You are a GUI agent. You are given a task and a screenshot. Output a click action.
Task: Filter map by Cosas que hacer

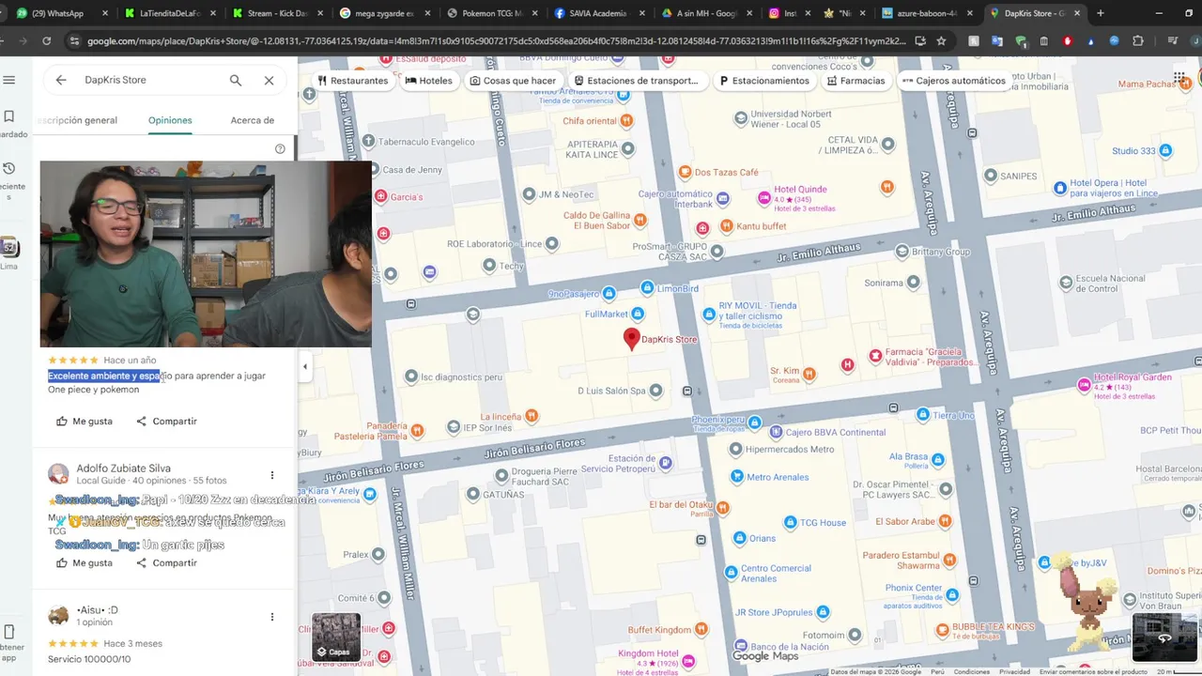pos(513,81)
